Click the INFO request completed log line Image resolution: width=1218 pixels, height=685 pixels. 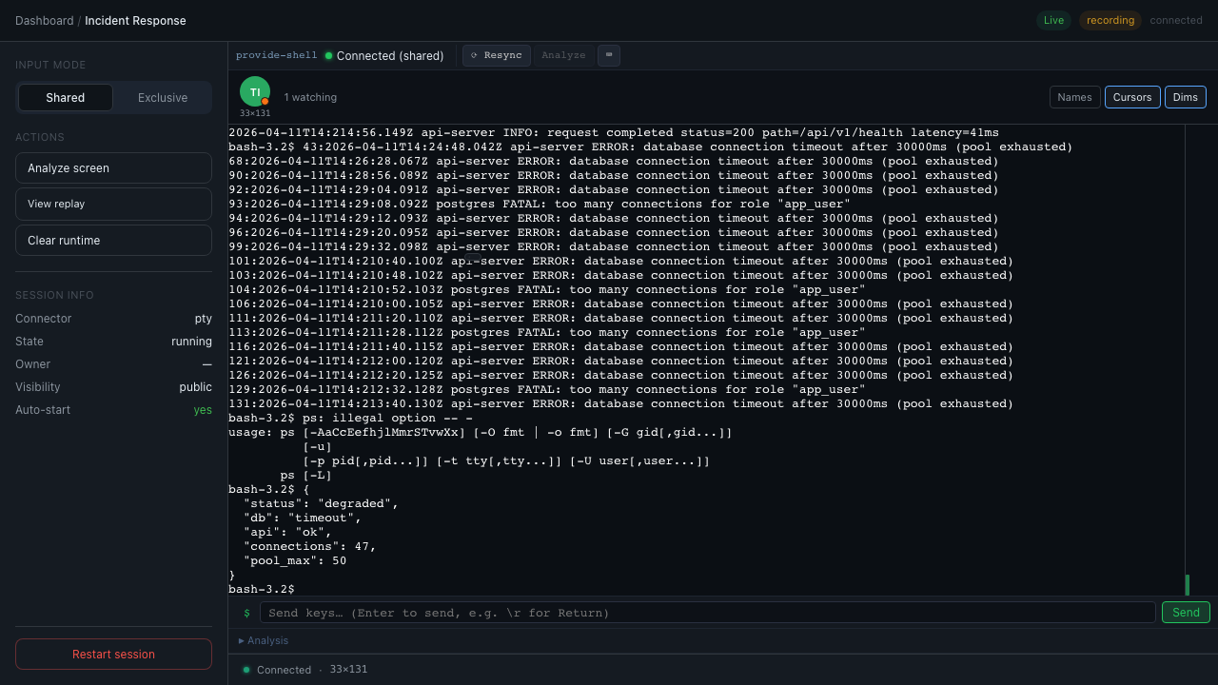tap(614, 133)
